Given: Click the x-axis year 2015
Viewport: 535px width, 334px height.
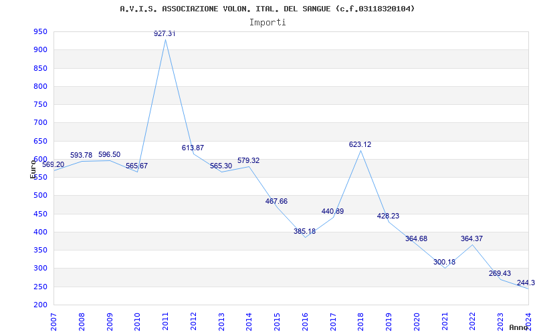Looking at the screenshot, I should pos(277,322).
